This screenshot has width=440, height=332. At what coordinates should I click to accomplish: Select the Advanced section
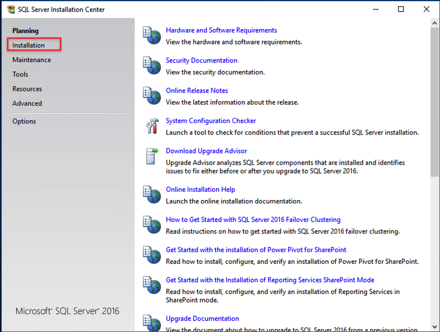[x=27, y=103]
